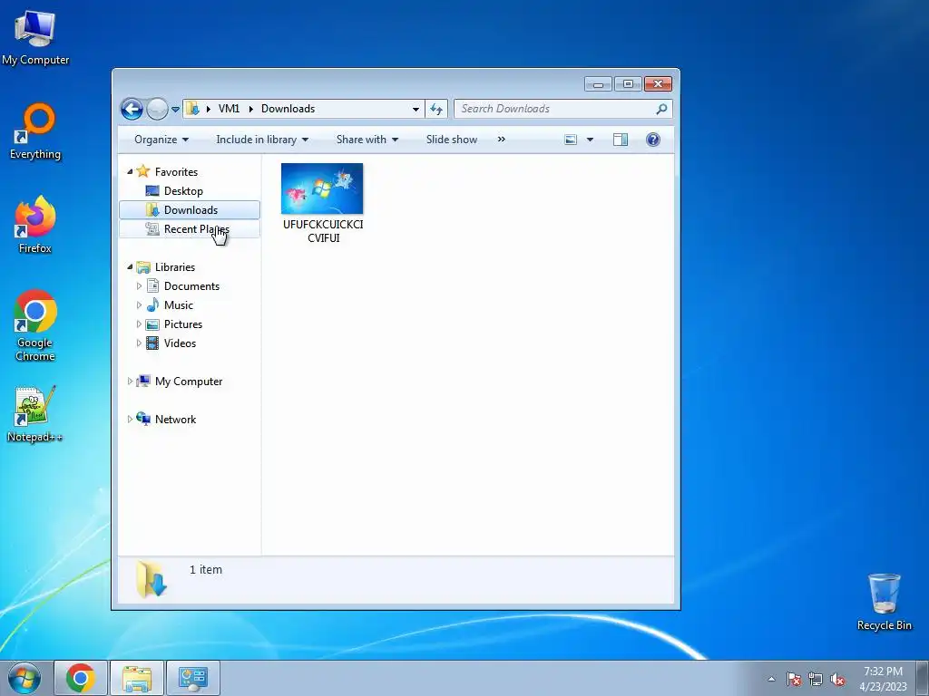Start the Slide show
Screen dimensions: 929x696
coord(452,140)
